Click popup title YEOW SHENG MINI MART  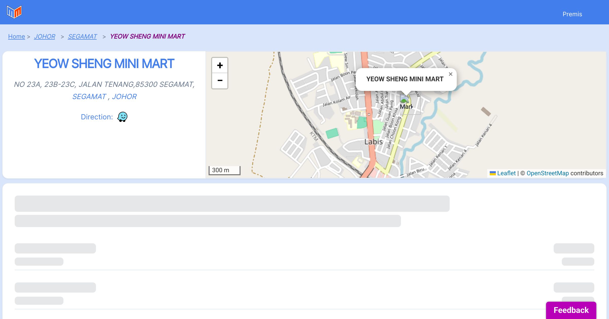pos(405,79)
